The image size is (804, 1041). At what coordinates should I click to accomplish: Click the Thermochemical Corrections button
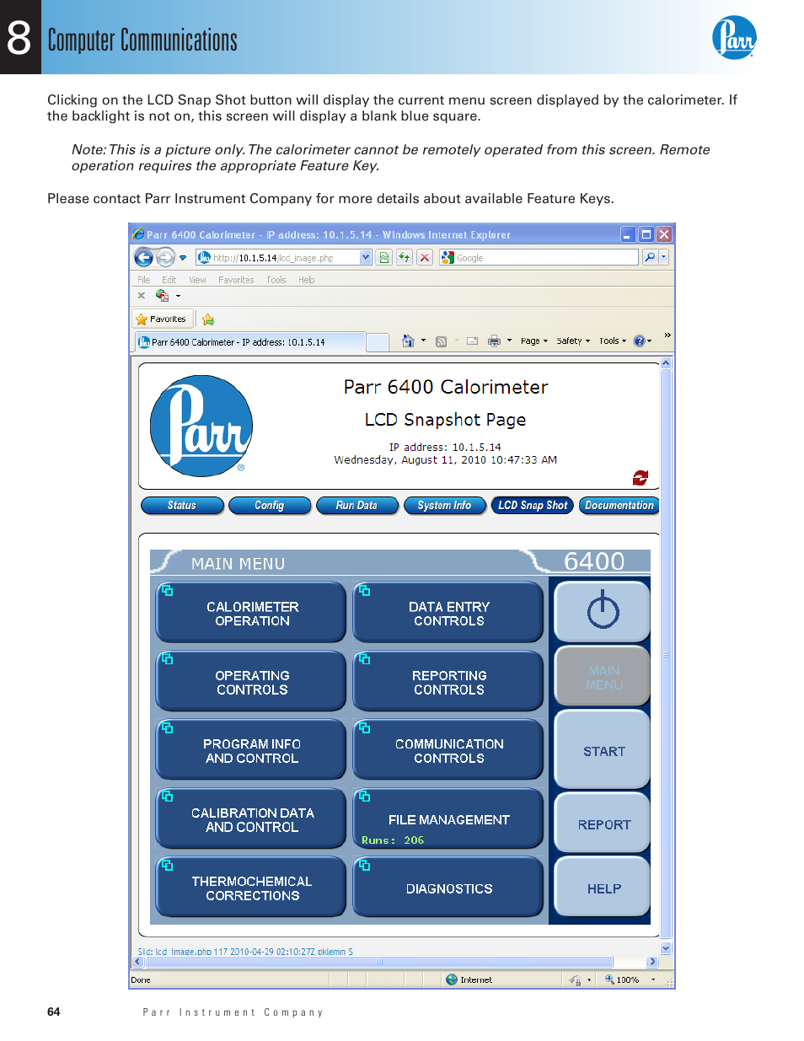(251, 888)
